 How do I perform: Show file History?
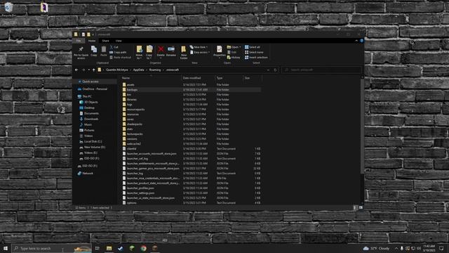[234, 58]
